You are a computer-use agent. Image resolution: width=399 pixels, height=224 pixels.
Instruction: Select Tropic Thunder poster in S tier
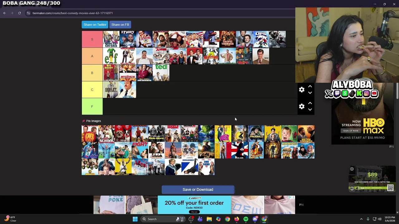[x=227, y=39]
